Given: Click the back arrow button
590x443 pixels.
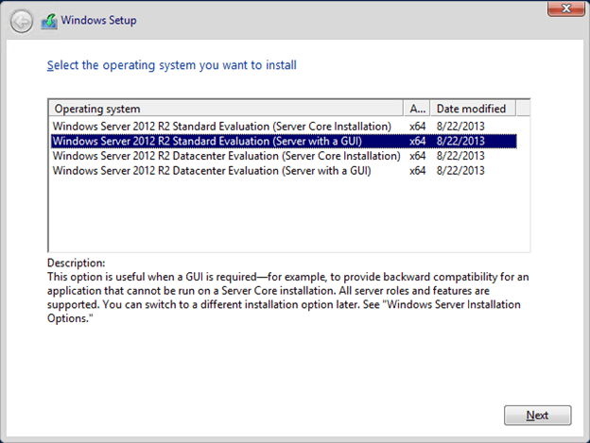Looking at the screenshot, I should pyautogui.click(x=22, y=20).
